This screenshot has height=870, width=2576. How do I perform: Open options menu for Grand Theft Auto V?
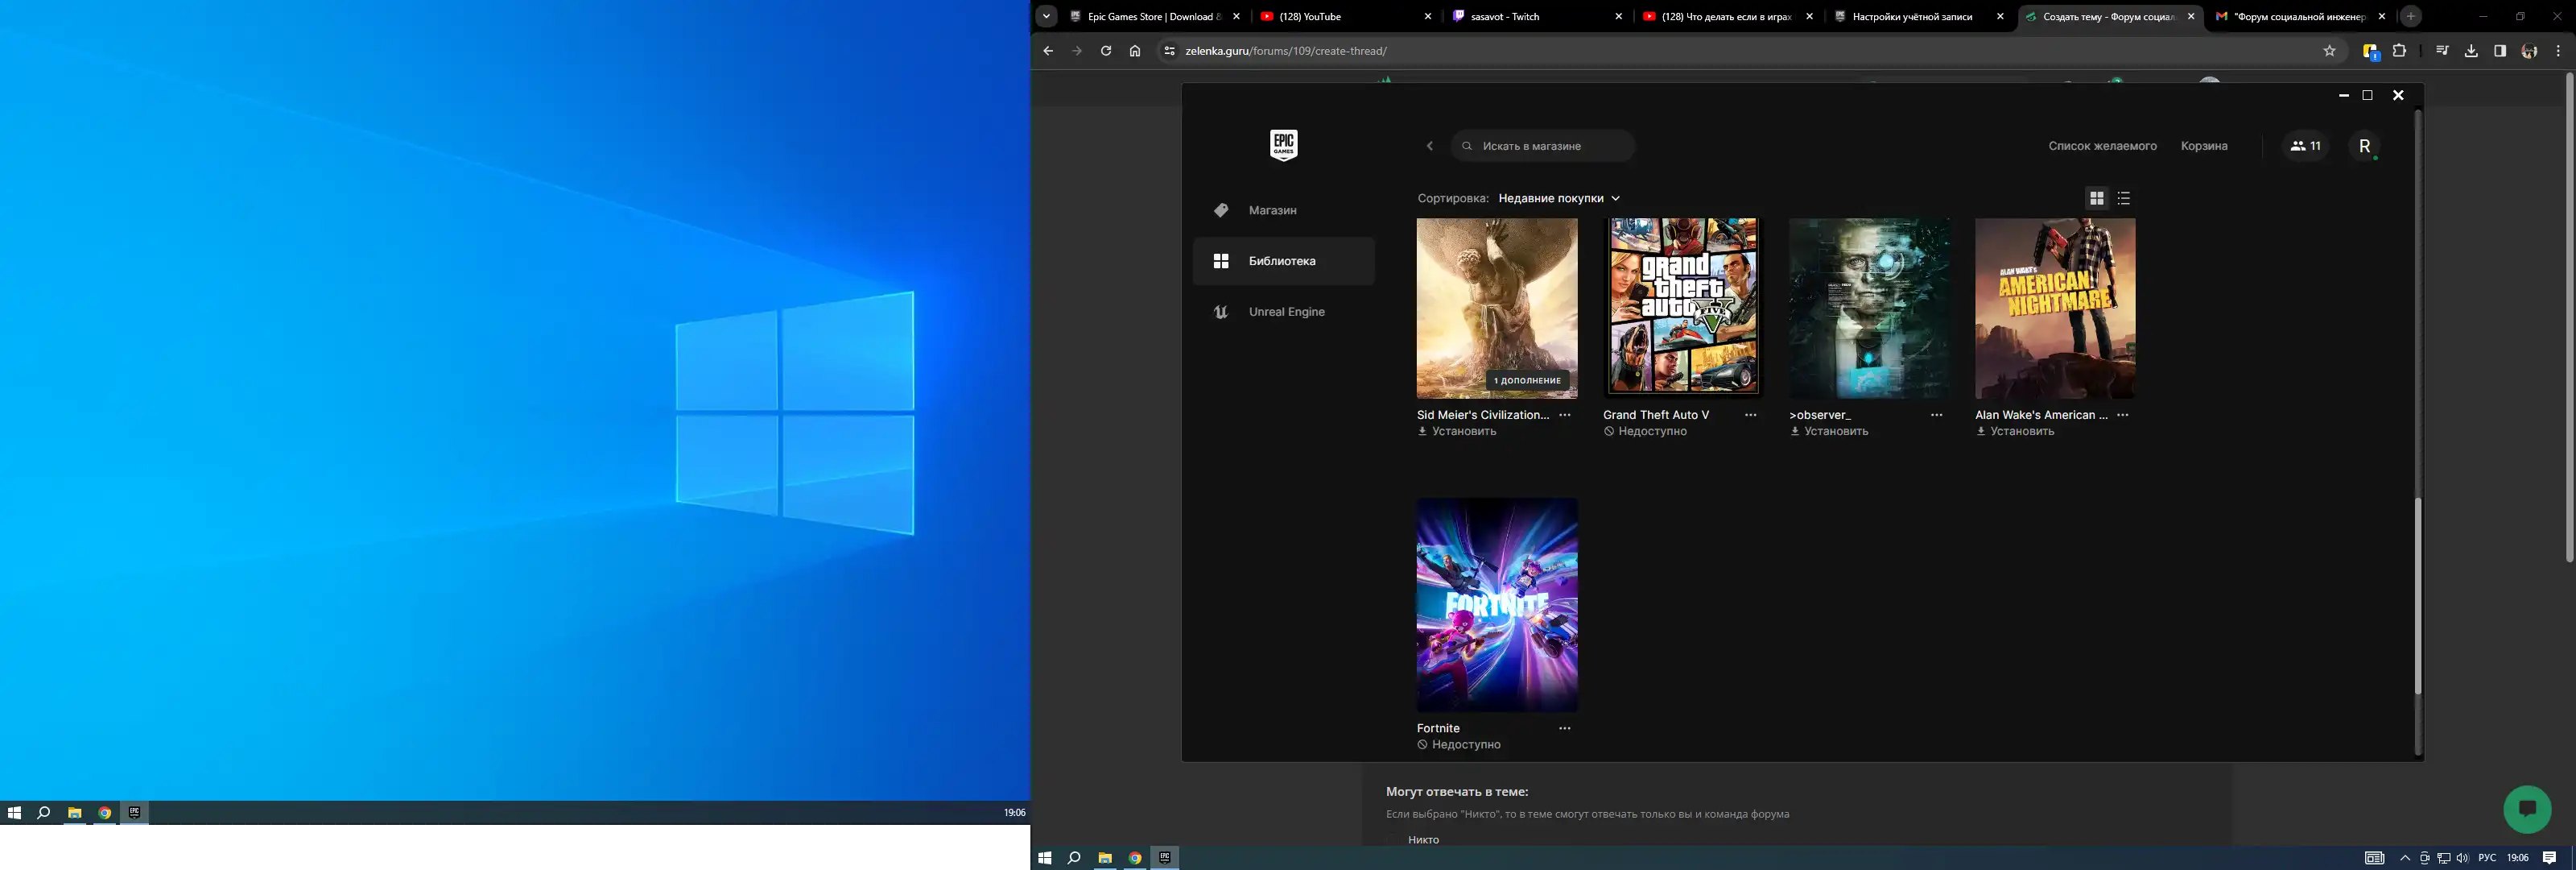(x=1751, y=416)
